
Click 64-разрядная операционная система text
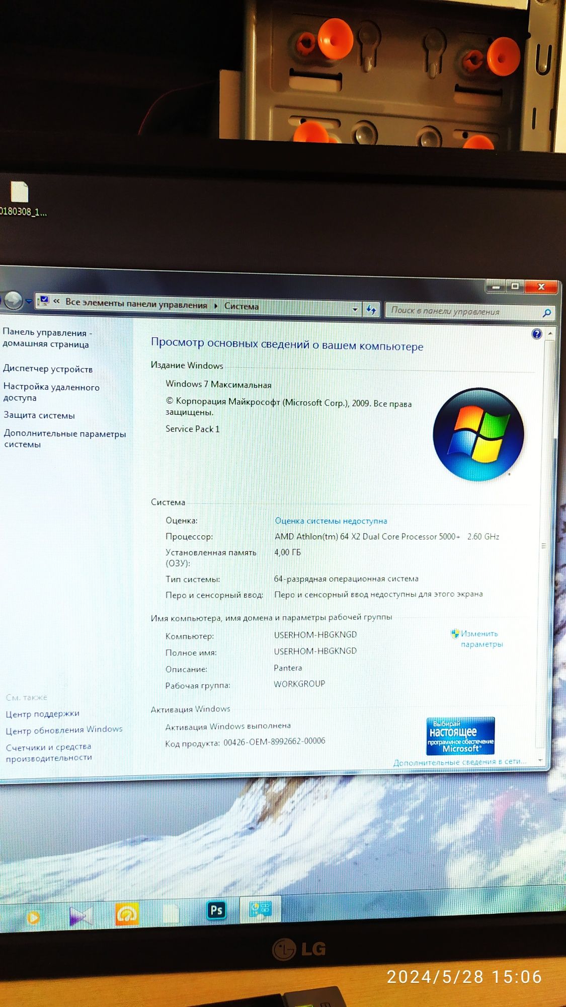point(346,579)
